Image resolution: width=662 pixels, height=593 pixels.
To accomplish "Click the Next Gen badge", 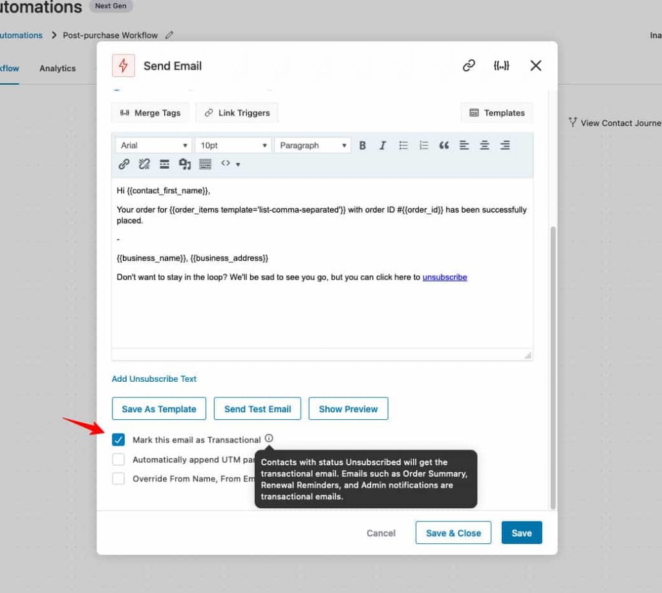I will pyautogui.click(x=111, y=6).
